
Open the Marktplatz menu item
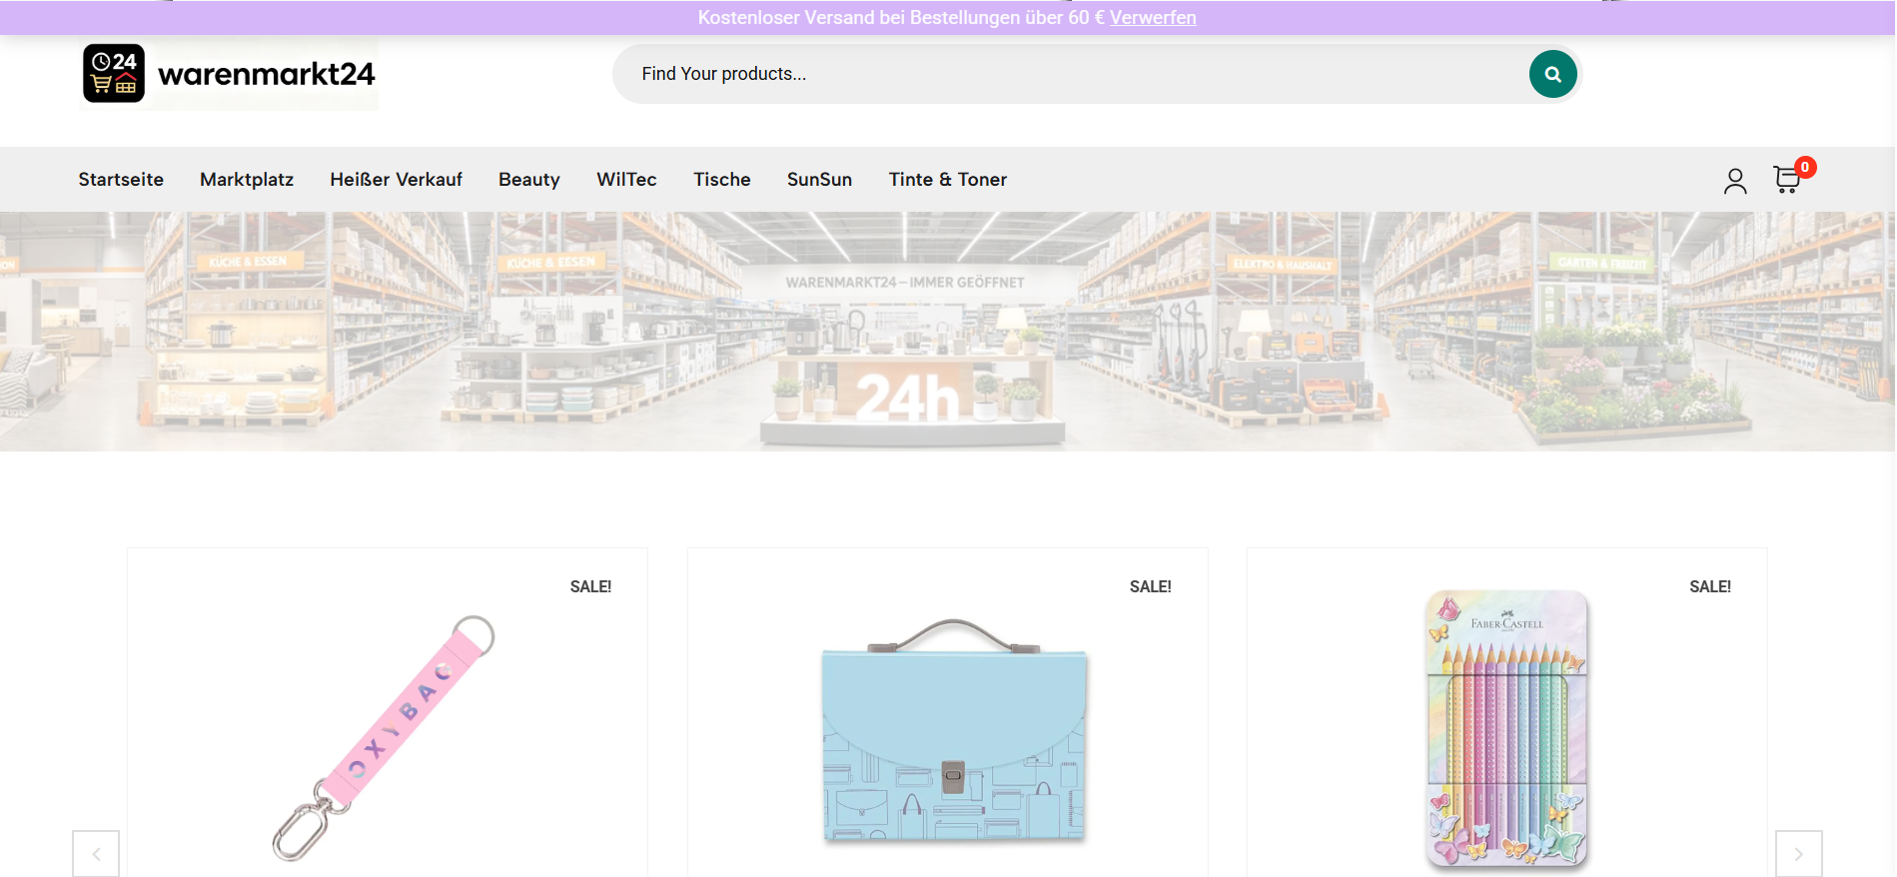pyautogui.click(x=247, y=180)
